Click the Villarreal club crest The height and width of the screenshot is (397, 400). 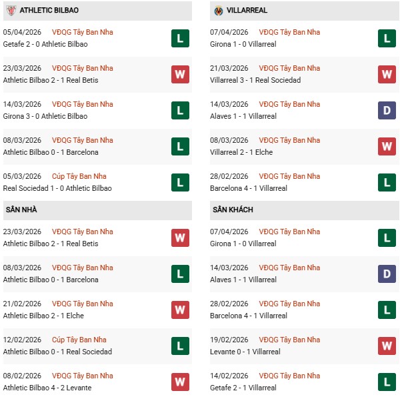pos(218,11)
